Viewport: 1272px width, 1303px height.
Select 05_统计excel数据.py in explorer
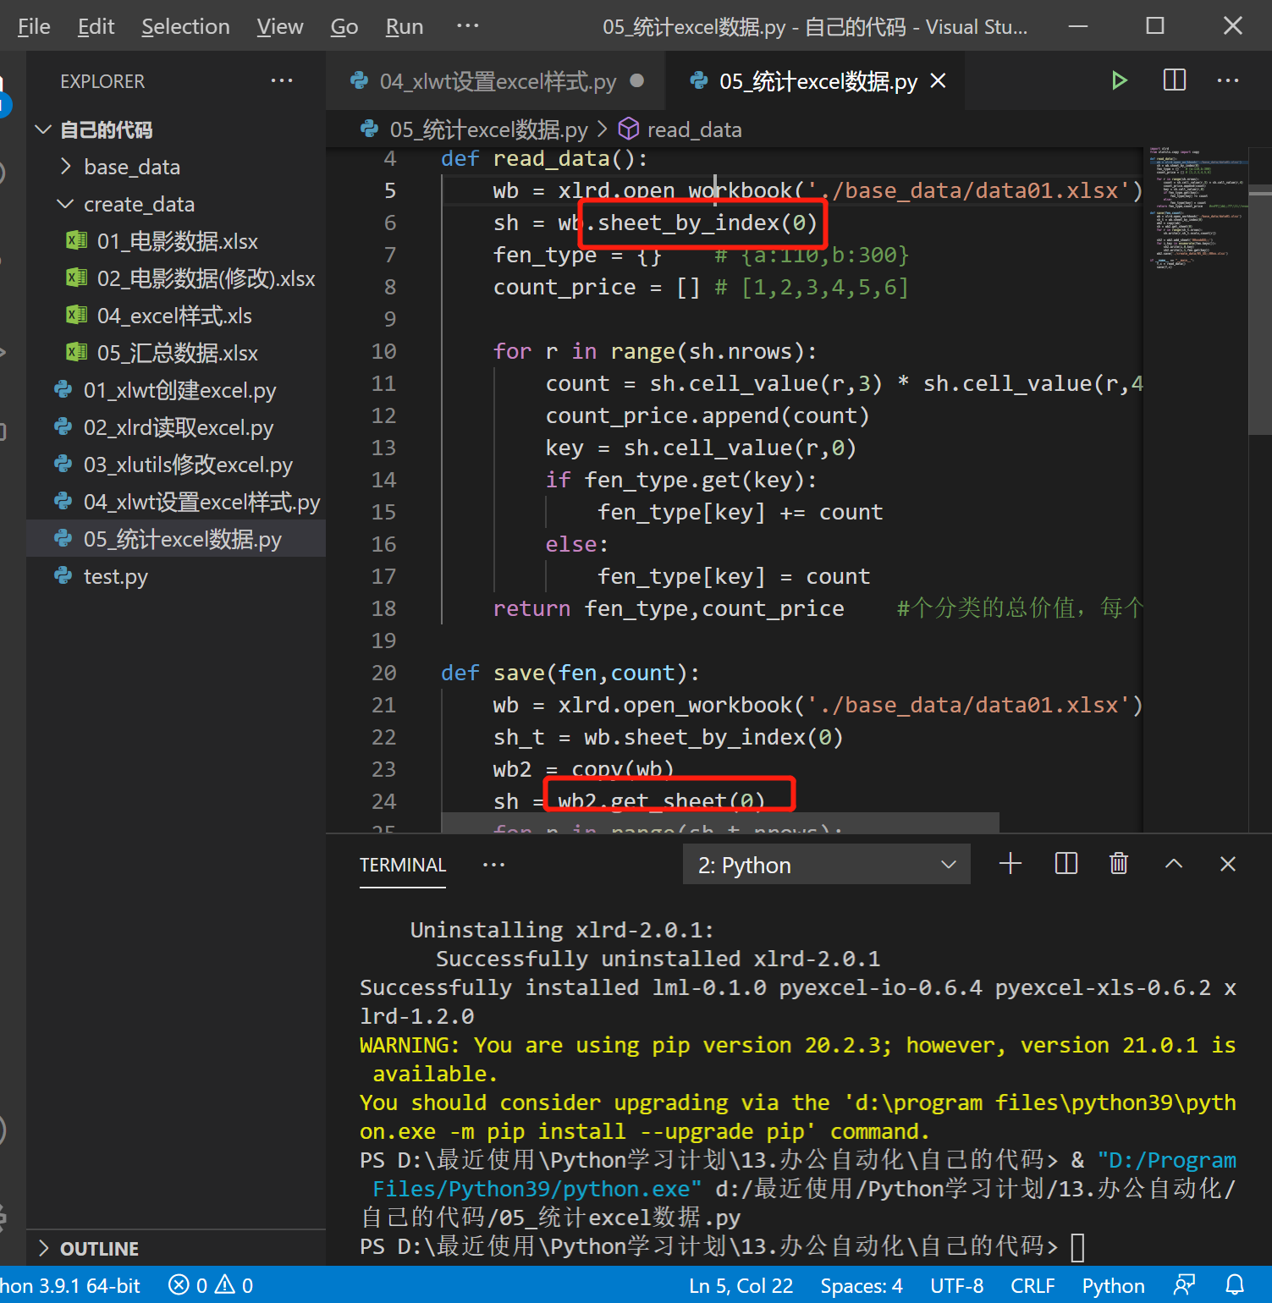[177, 539]
